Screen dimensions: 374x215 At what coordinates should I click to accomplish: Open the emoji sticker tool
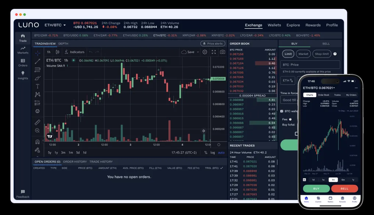(x=37, y=110)
